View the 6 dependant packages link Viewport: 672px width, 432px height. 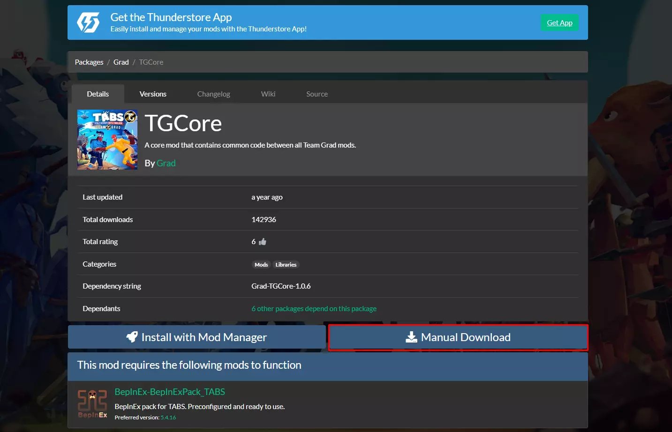tap(314, 309)
